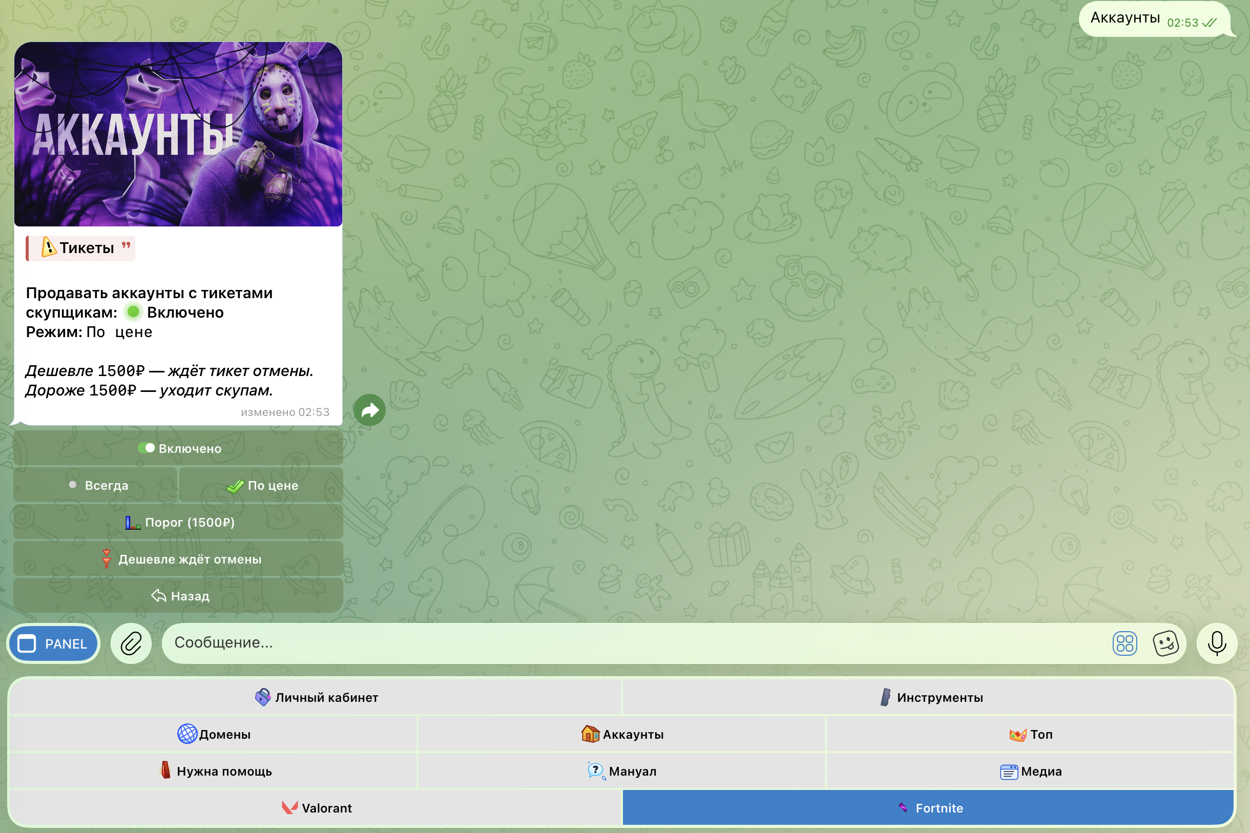Open the Топ keyboard button

click(1030, 734)
